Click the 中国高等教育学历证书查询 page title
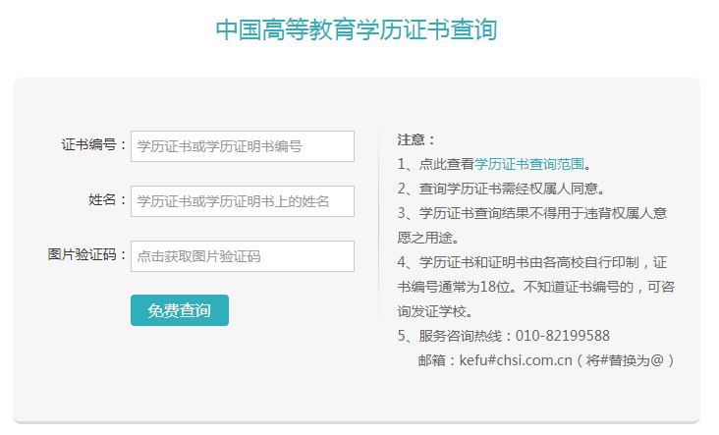 tap(357, 30)
